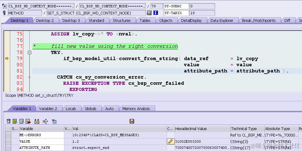Click the value cell showing struct.expect_end
302x151 pixels.
pyautogui.click(x=119, y=148)
